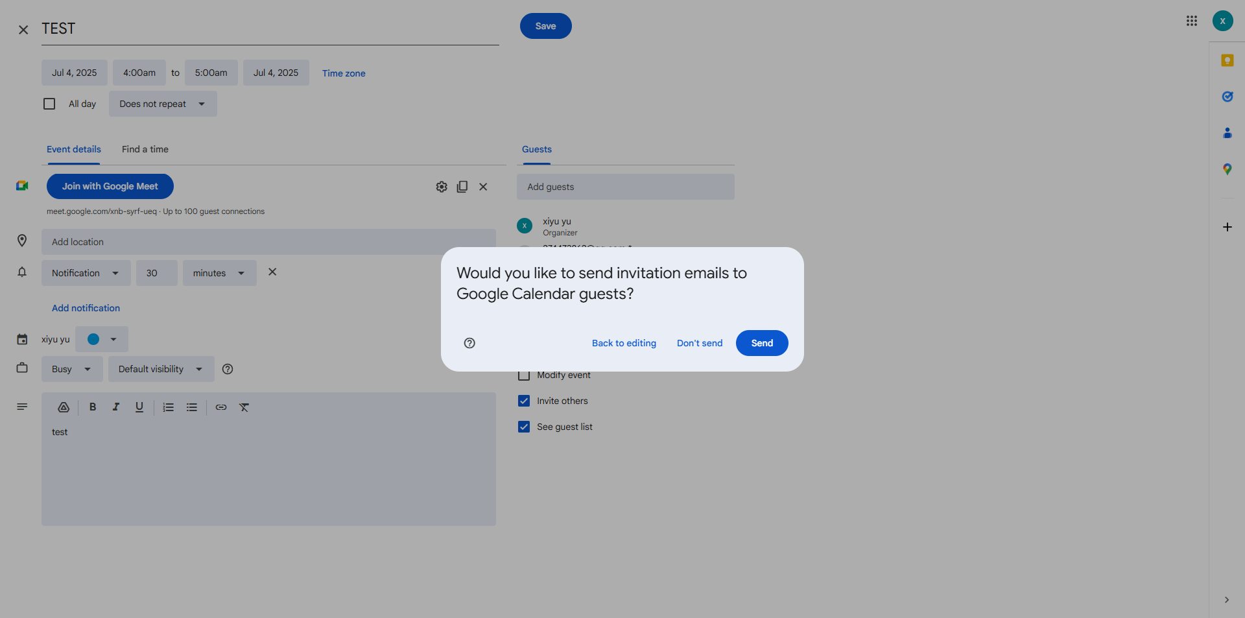This screenshot has width=1245, height=618.
Task: Open the 5:00am end time picker
Action: [211, 73]
